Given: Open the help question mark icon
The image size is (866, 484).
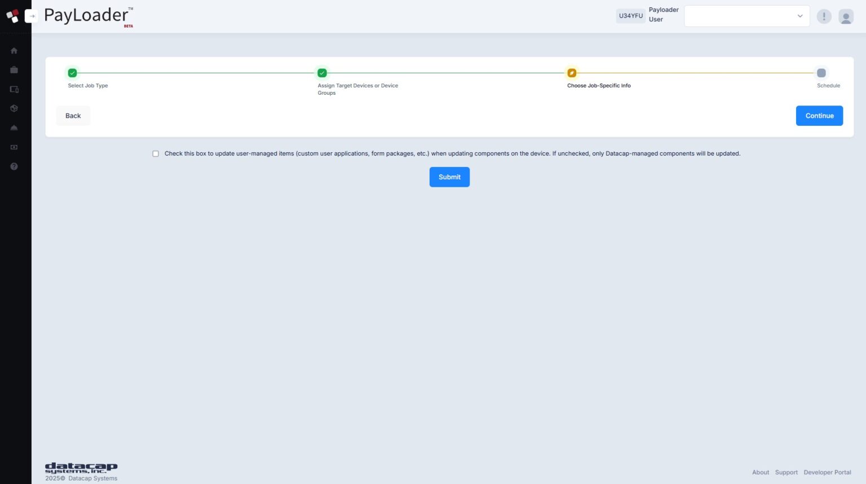Looking at the screenshot, I should click(14, 166).
